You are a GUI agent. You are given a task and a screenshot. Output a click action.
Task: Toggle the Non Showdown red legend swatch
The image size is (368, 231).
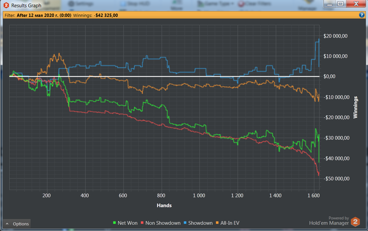click(142, 223)
